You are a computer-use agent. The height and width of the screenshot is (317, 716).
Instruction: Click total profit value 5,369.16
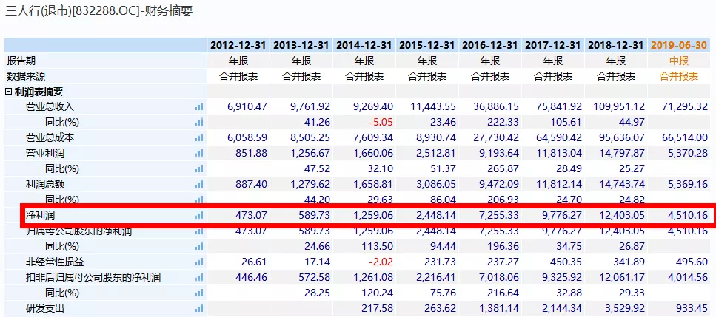pos(687,185)
